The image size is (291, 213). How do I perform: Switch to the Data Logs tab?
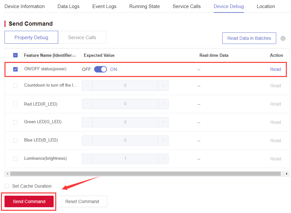(x=68, y=6)
